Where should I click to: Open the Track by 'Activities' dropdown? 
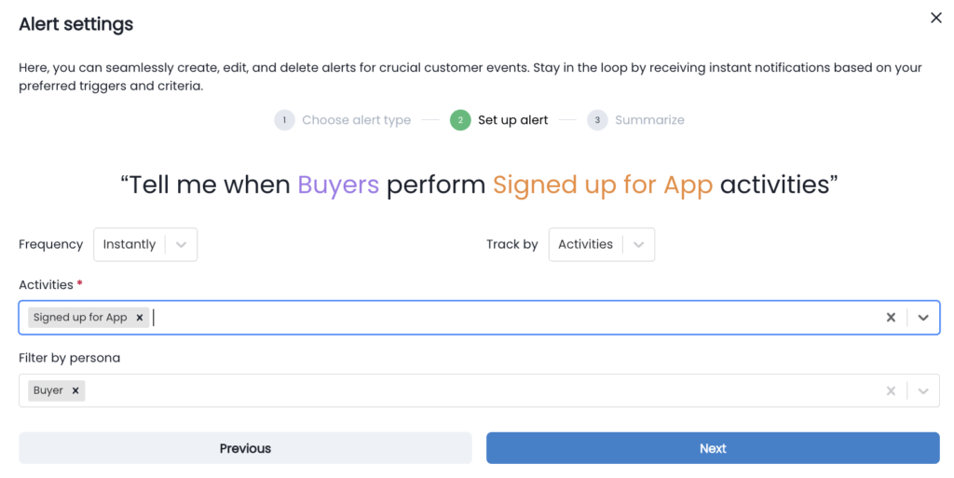pyautogui.click(x=602, y=245)
